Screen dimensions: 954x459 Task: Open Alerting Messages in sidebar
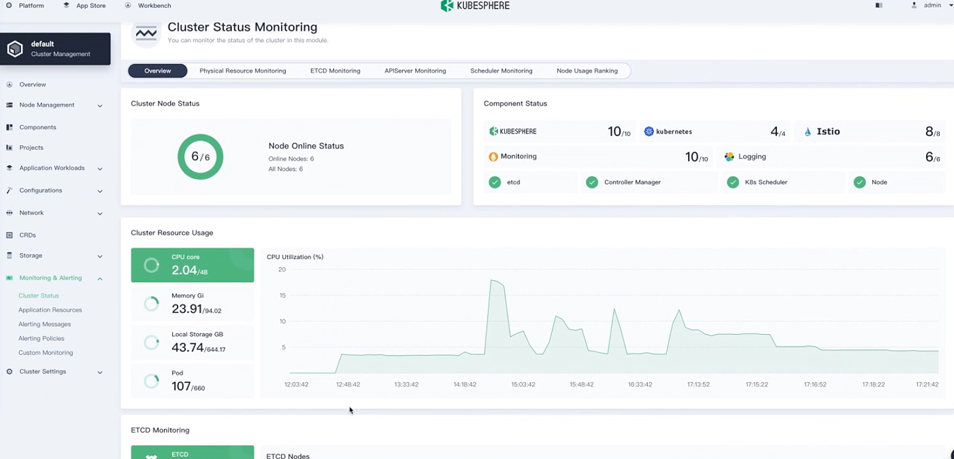point(45,324)
